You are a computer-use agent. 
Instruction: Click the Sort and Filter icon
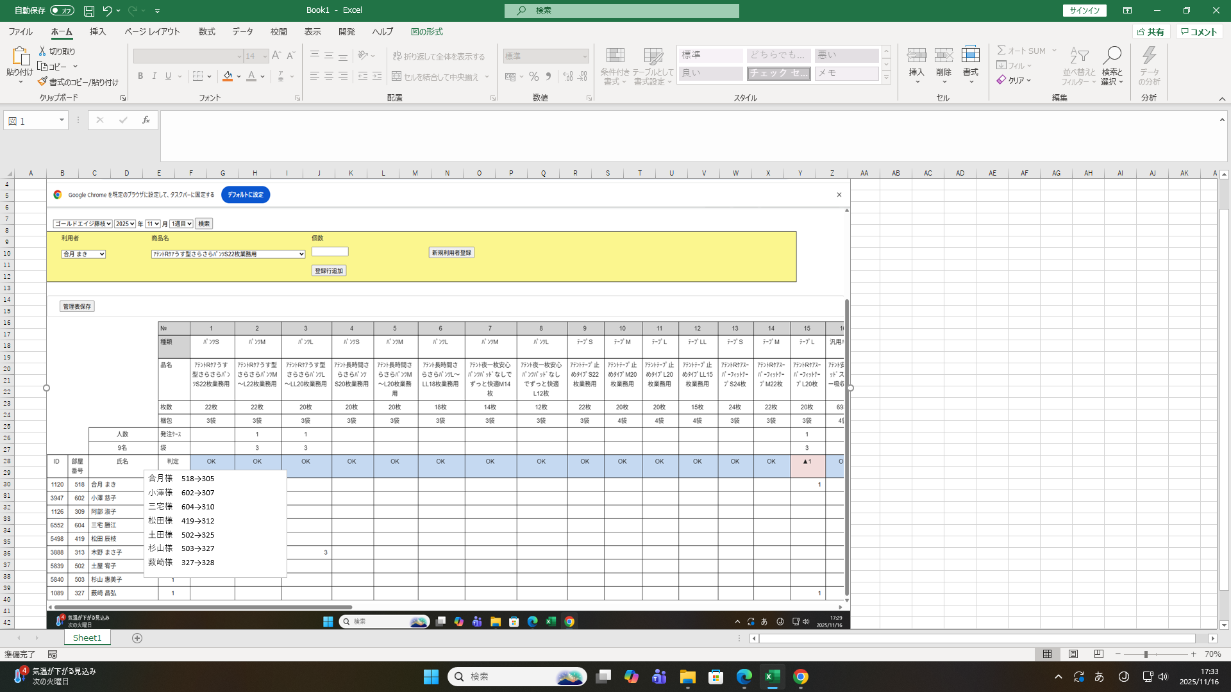pos(1078,56)
